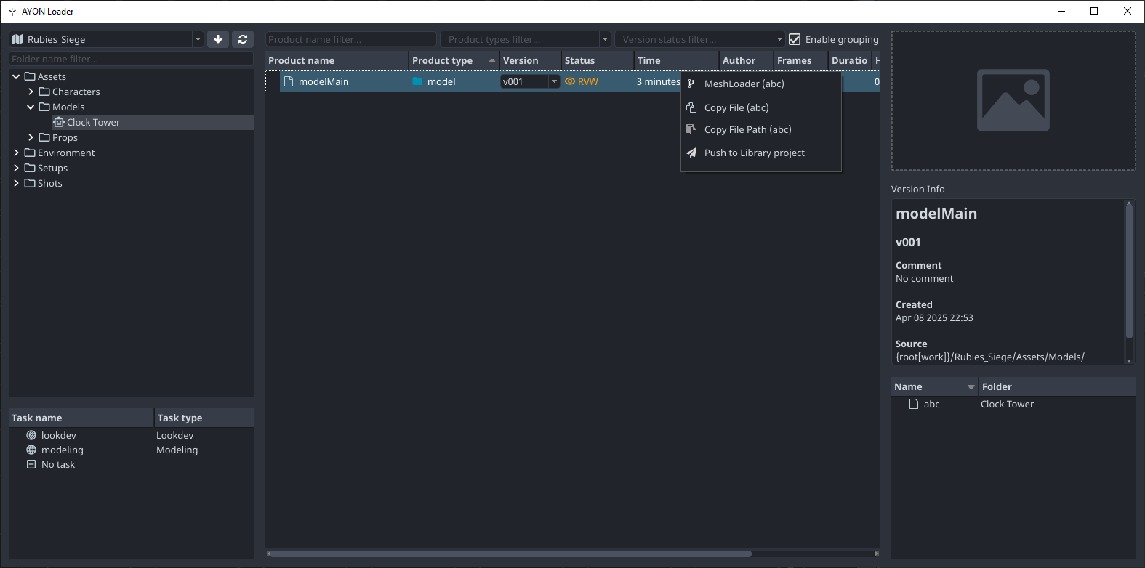
Task: Click the Setups folder icon
Action: click(x=30, y=168)
